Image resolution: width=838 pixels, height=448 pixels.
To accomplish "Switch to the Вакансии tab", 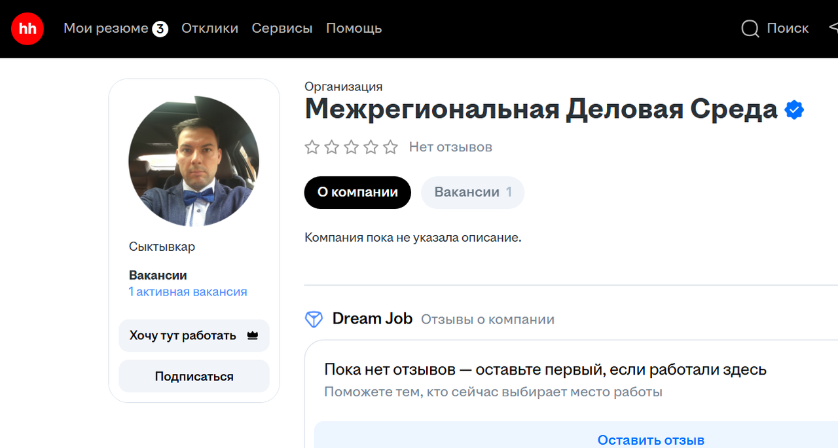I will (473, 193).
